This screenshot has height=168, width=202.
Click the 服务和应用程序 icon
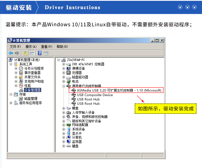pos(16,103)
